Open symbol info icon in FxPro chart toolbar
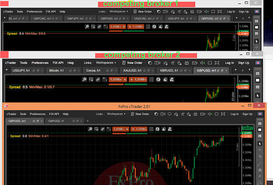The width and height of the screenshot is (273, 185). (158, 129)
